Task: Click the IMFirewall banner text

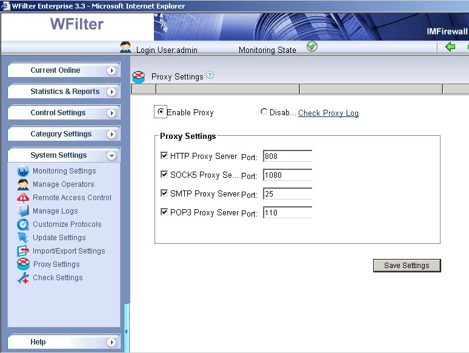Action: (447, 32)
